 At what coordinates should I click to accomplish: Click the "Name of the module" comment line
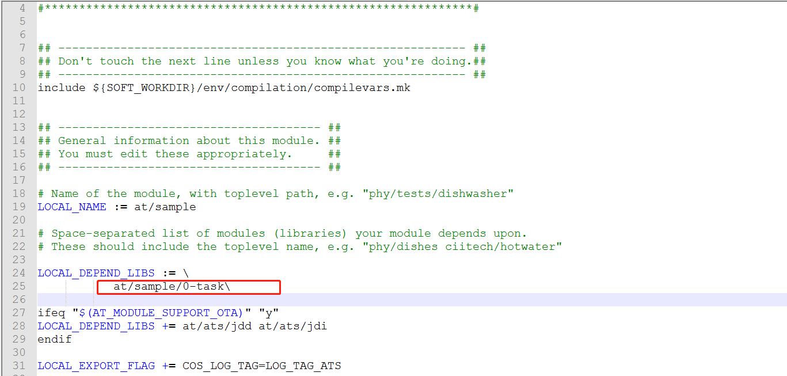tap(276, 193)
